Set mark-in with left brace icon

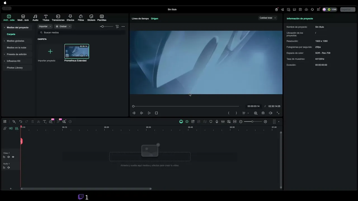229,113
